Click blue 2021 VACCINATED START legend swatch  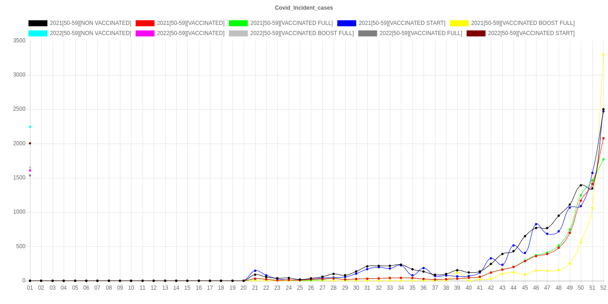[x=346, y=23]
